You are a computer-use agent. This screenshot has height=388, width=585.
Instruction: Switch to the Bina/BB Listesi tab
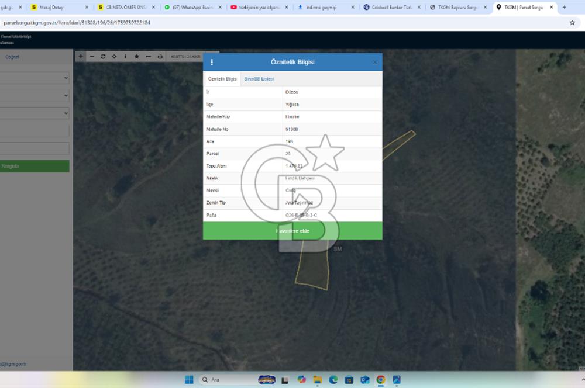coord(259,79)
